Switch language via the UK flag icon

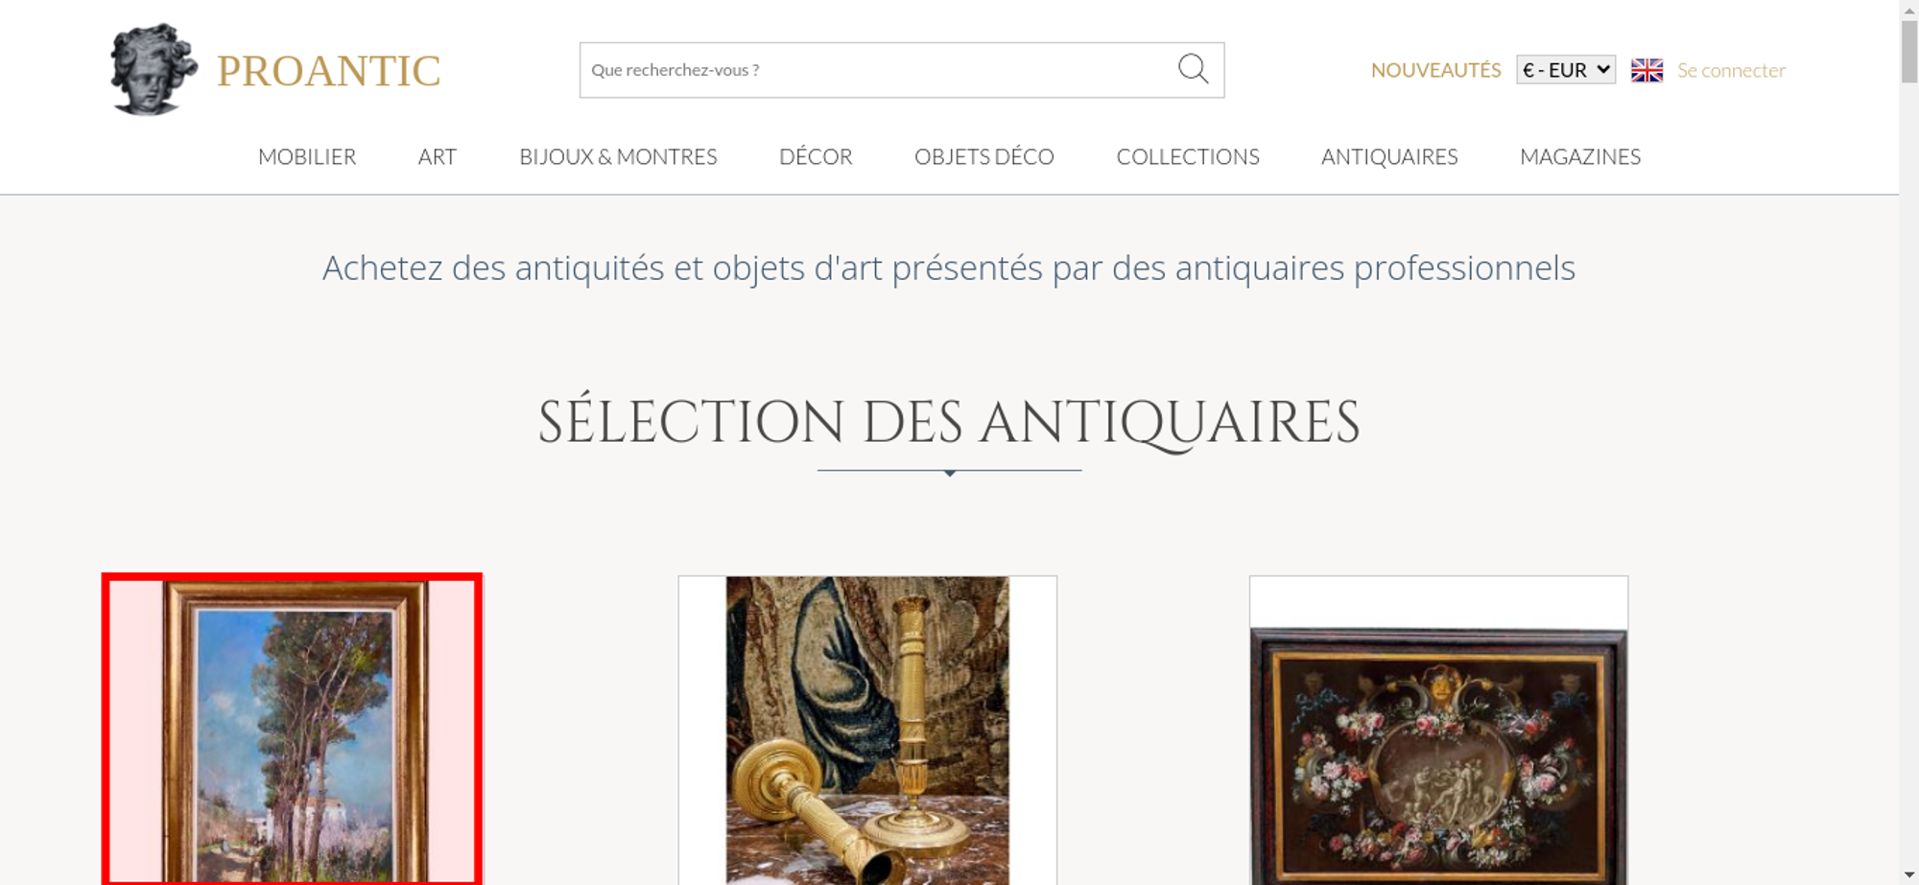[1647, 70]
